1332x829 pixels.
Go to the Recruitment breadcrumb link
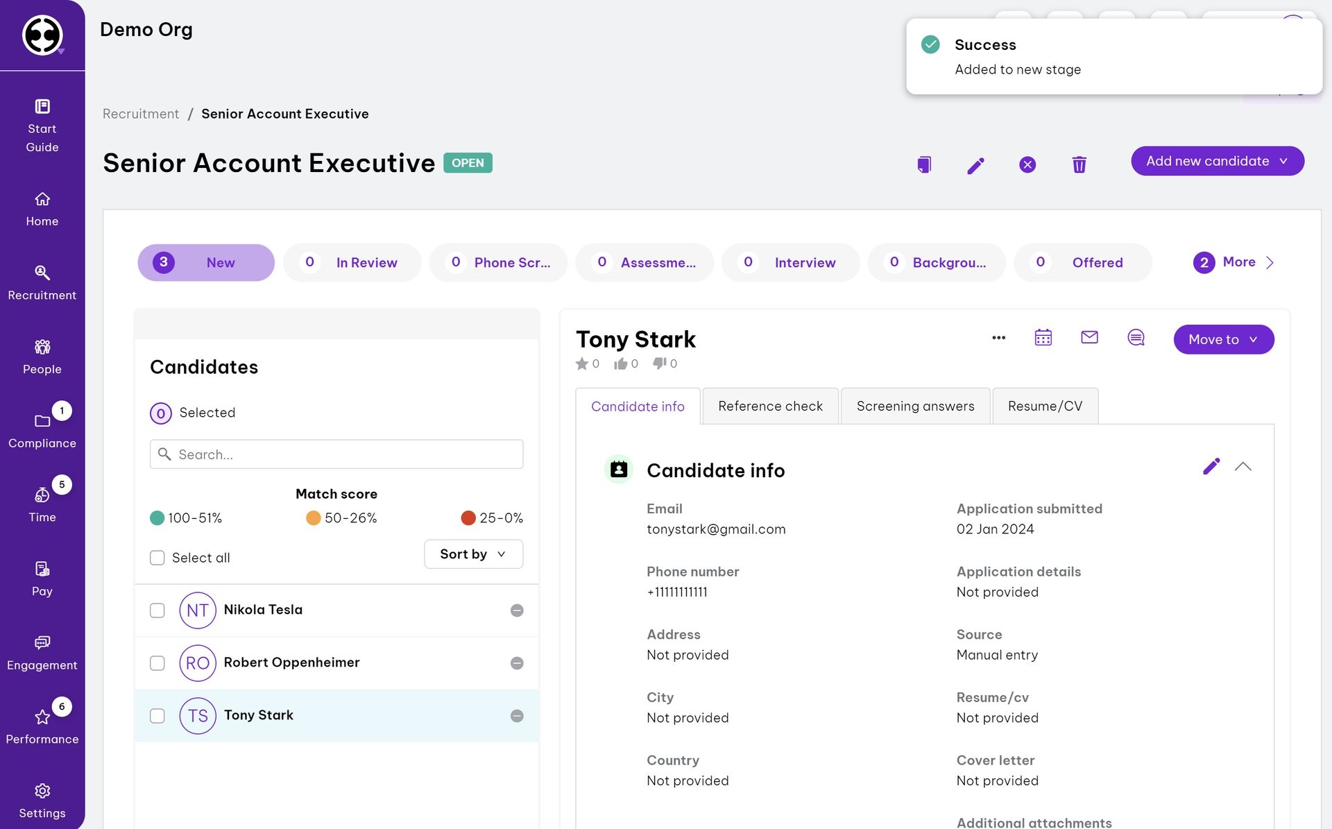(x=141, y=114)
